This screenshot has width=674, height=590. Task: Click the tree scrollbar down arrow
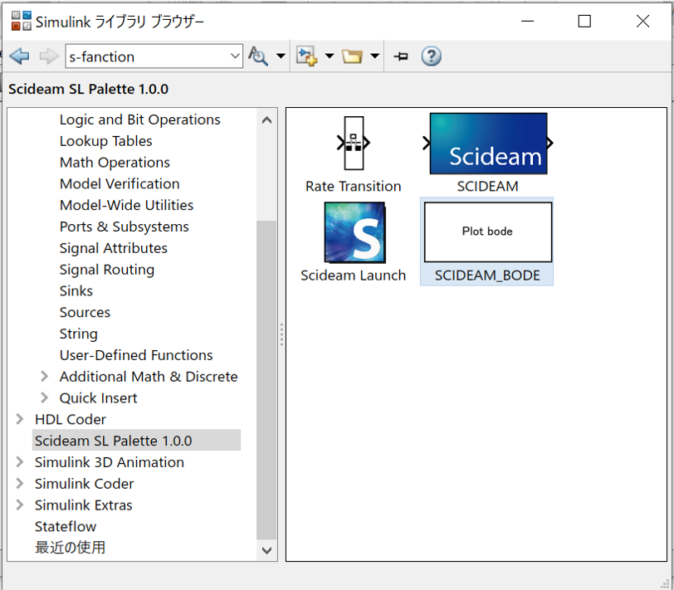pos(266,550)
